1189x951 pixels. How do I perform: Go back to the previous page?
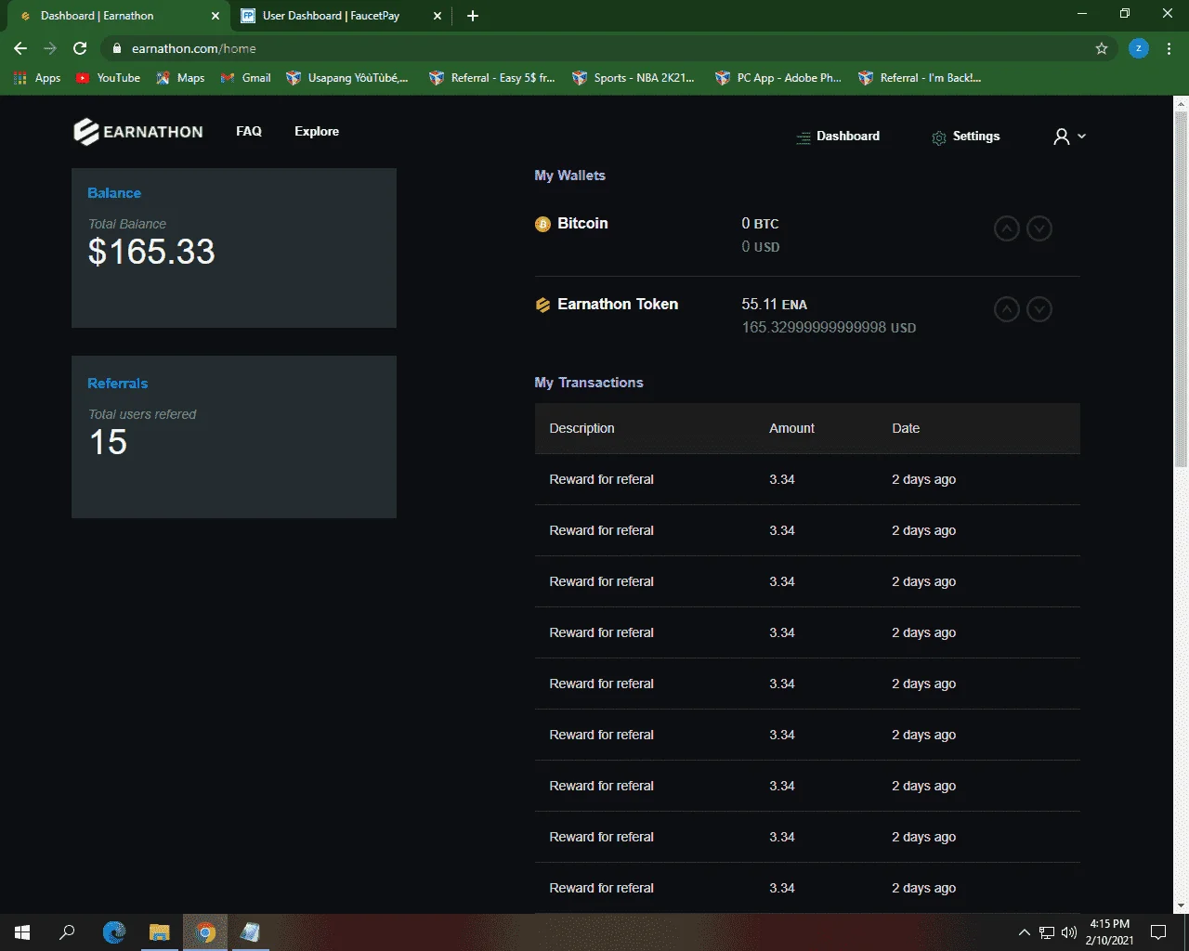click(x=20, y=48)
